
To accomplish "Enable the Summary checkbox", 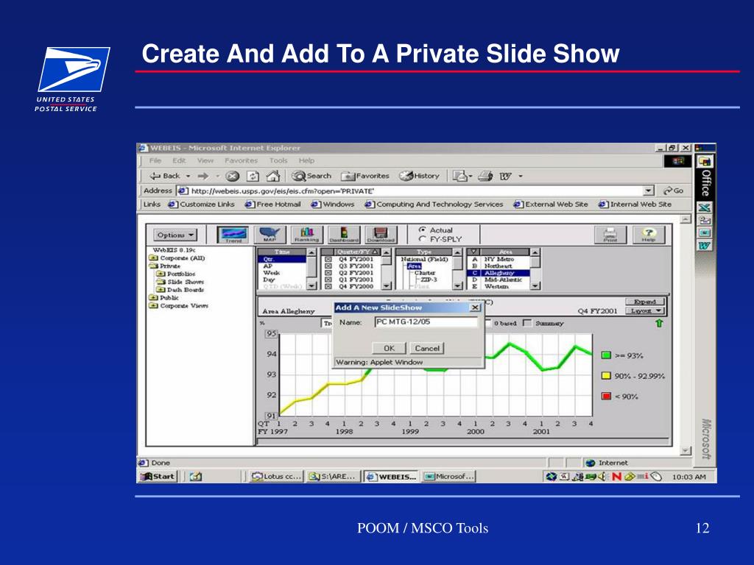I will click(527, 323).
